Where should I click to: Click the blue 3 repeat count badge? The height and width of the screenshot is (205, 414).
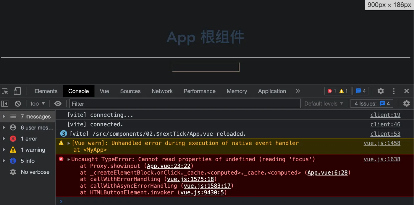(x=64, y=134)
